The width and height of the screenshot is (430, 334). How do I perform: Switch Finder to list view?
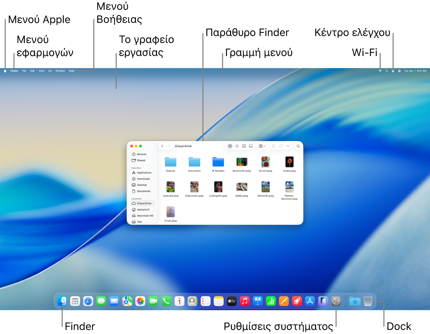[x=237, y=146]
